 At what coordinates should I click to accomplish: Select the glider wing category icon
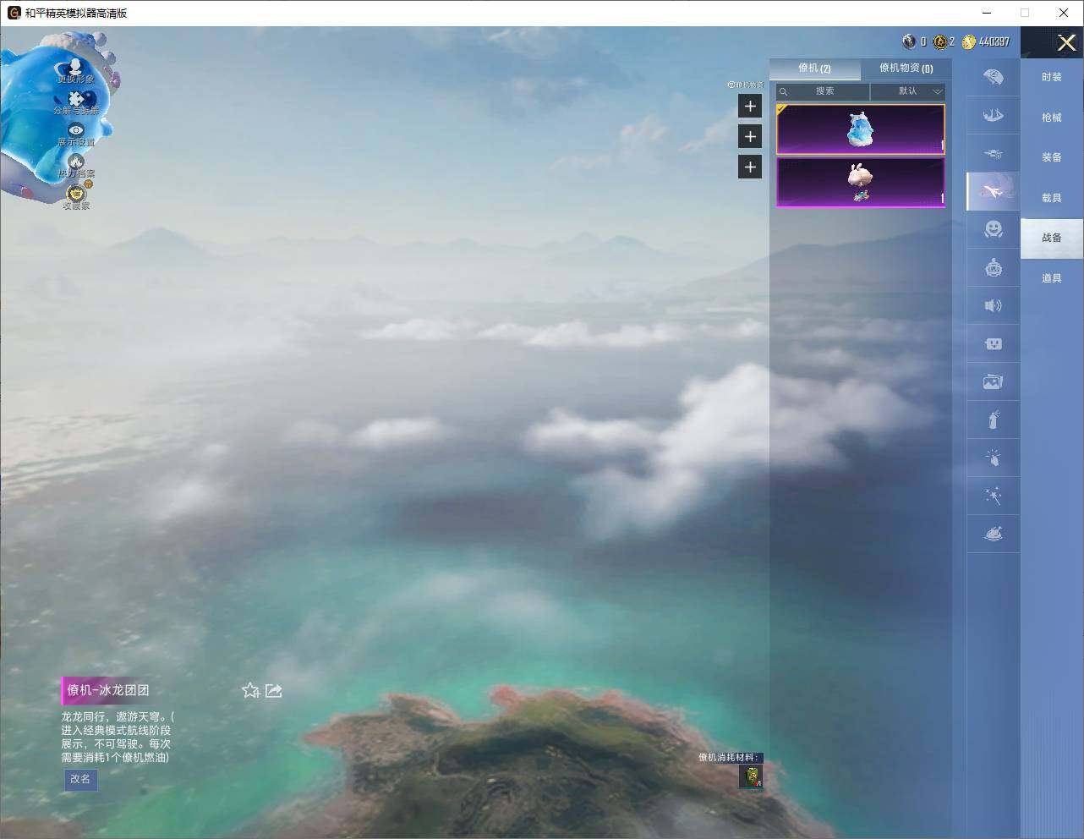994,115
